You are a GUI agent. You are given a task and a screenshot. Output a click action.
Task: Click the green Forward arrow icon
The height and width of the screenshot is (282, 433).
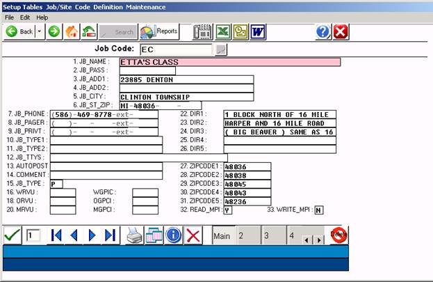tap(54, 31)
